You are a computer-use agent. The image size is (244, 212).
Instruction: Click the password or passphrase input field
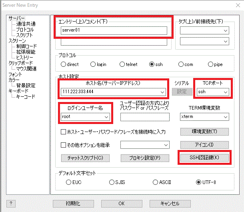pos(145,117)
